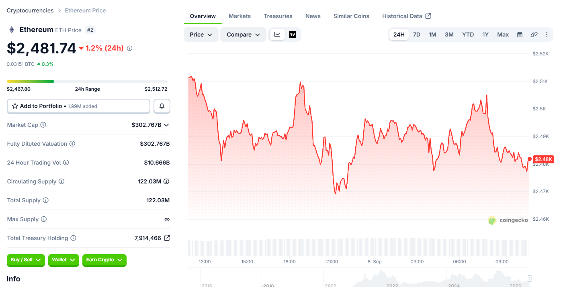Click the 8. Sep date axis label
The width and height of the screenshot is (563, 287).
coord(375,262)
